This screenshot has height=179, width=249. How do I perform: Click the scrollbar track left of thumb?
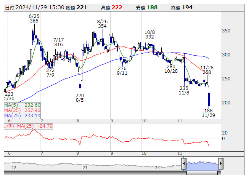[95, 173]
